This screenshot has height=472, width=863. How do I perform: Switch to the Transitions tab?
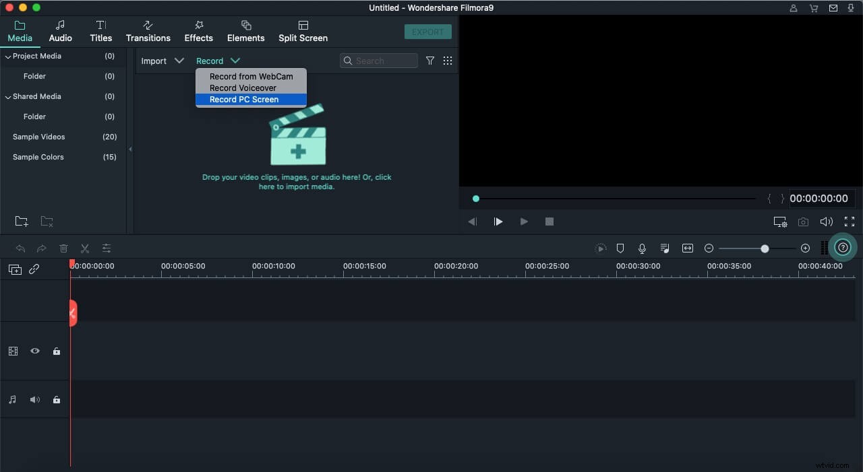pyautogui.click(x=148, y=31)
